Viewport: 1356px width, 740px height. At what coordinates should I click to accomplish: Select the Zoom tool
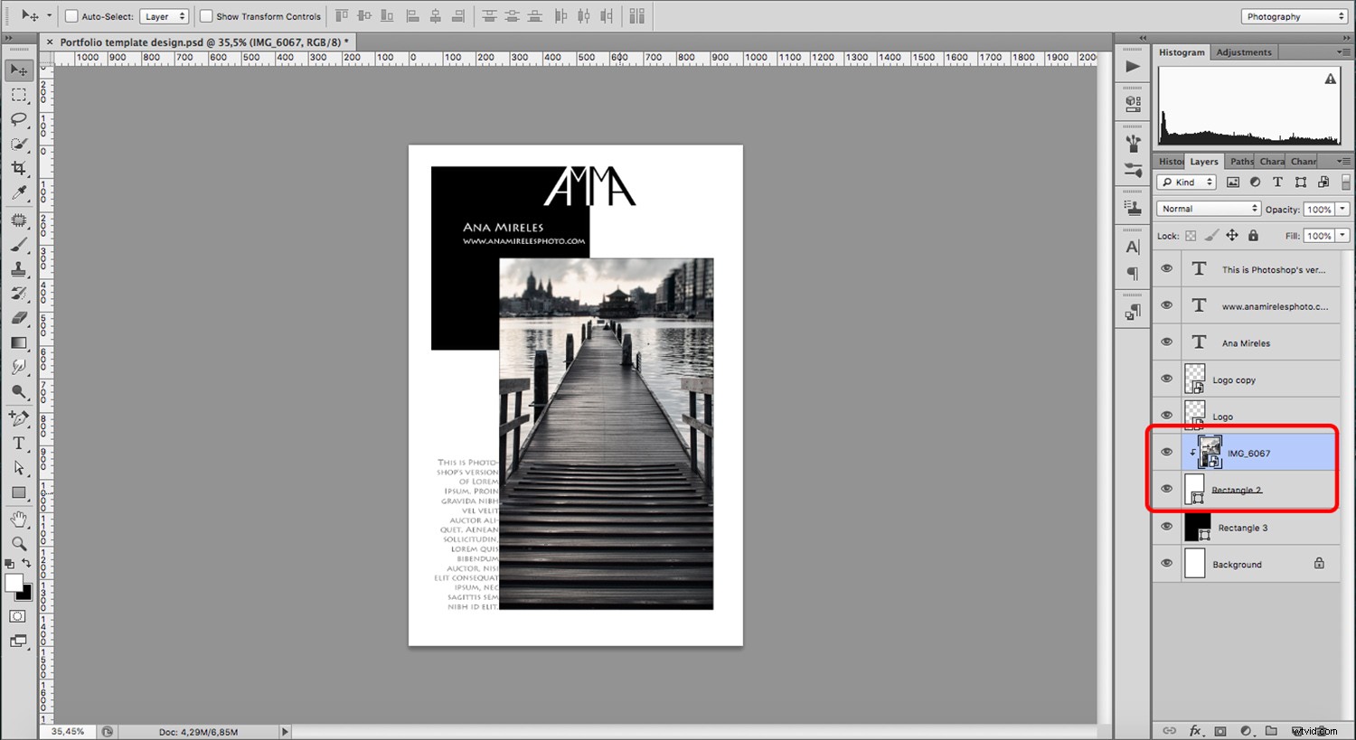coord(19,543)
